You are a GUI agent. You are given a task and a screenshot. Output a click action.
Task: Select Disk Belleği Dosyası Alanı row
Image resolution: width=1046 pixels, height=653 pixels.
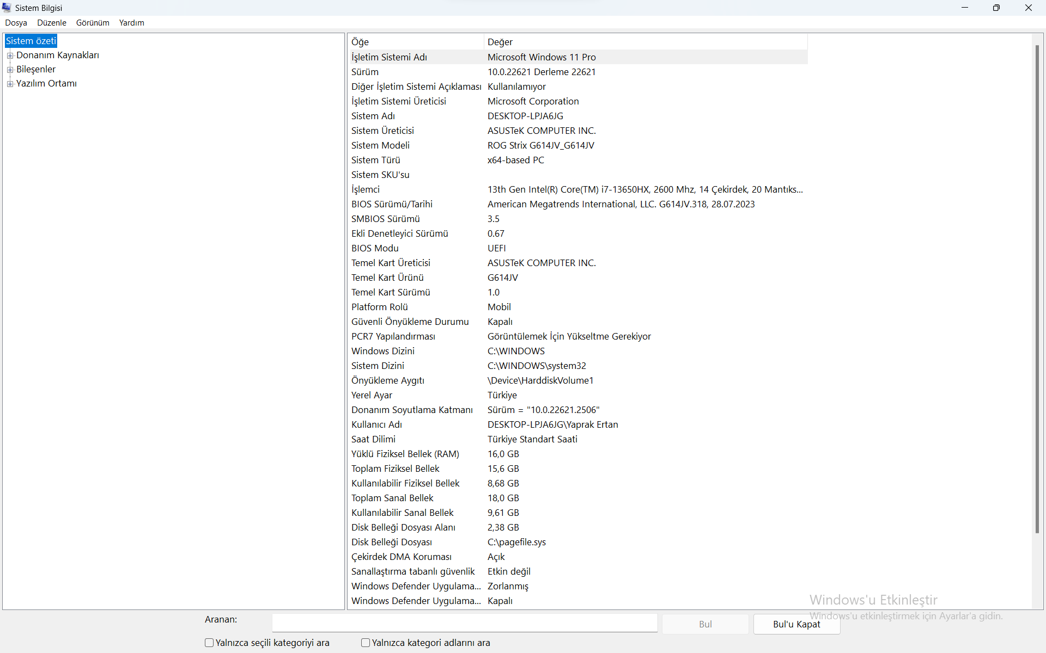click(x=578, y=527)
